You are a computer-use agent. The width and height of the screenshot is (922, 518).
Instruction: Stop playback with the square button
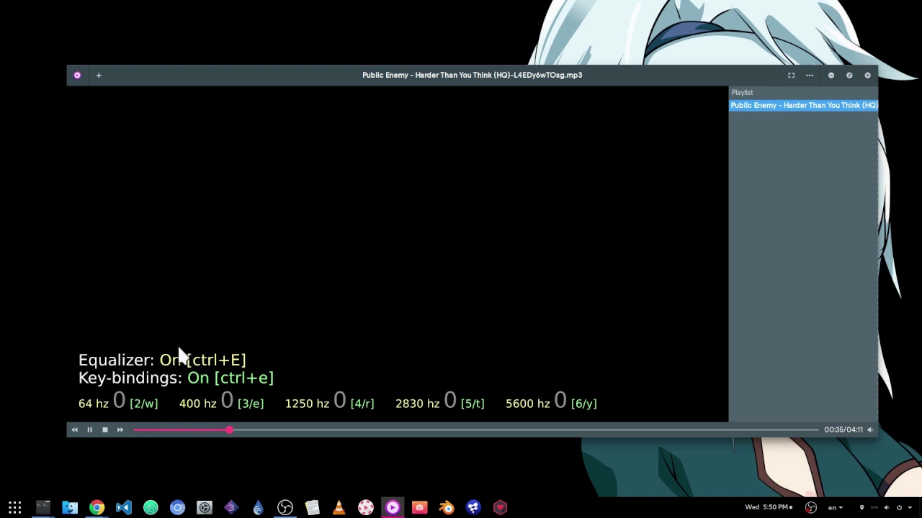(104, 430)
